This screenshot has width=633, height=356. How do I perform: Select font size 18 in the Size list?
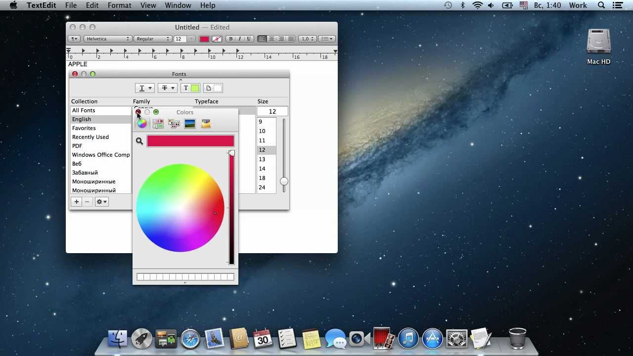[x=262, y=178]
